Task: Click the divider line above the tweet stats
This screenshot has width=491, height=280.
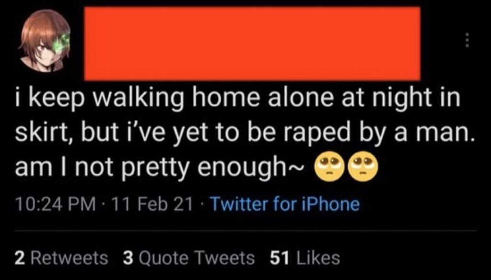Action: click(x=245, y=230)
